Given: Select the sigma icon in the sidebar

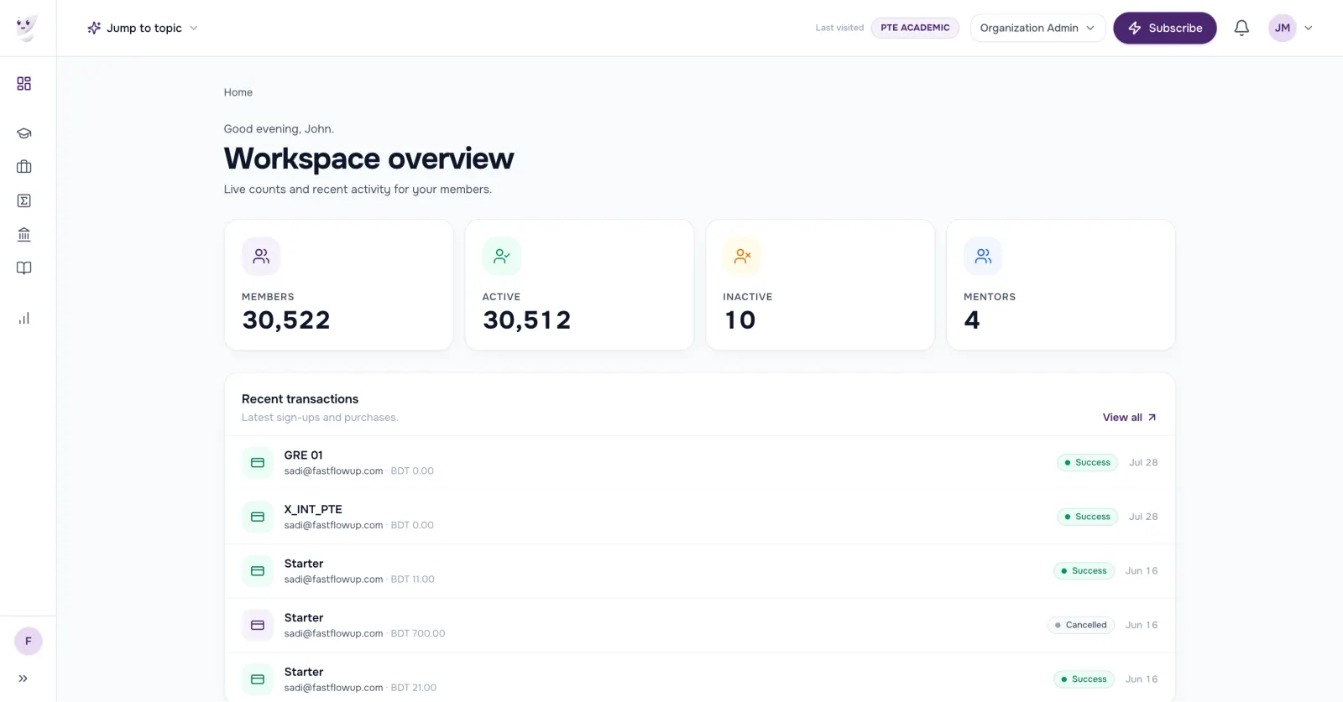Looking at the screenshot, I should pos(24,200).
